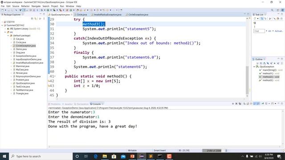This screenshot has width=285, height=160.
Task: Click the Search magnifier icon at toolbar right
Action: coord(272,10)
